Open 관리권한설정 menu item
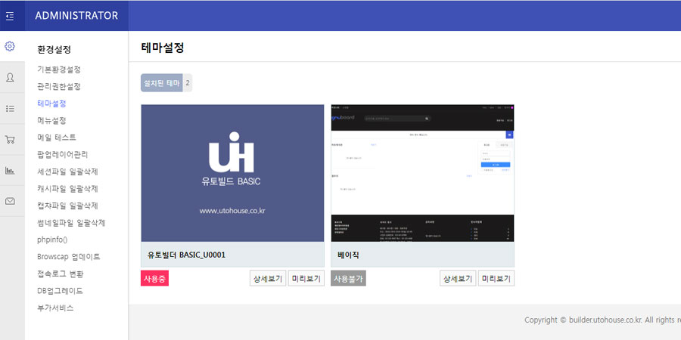The image size is (681, 340). coord(59,86)
